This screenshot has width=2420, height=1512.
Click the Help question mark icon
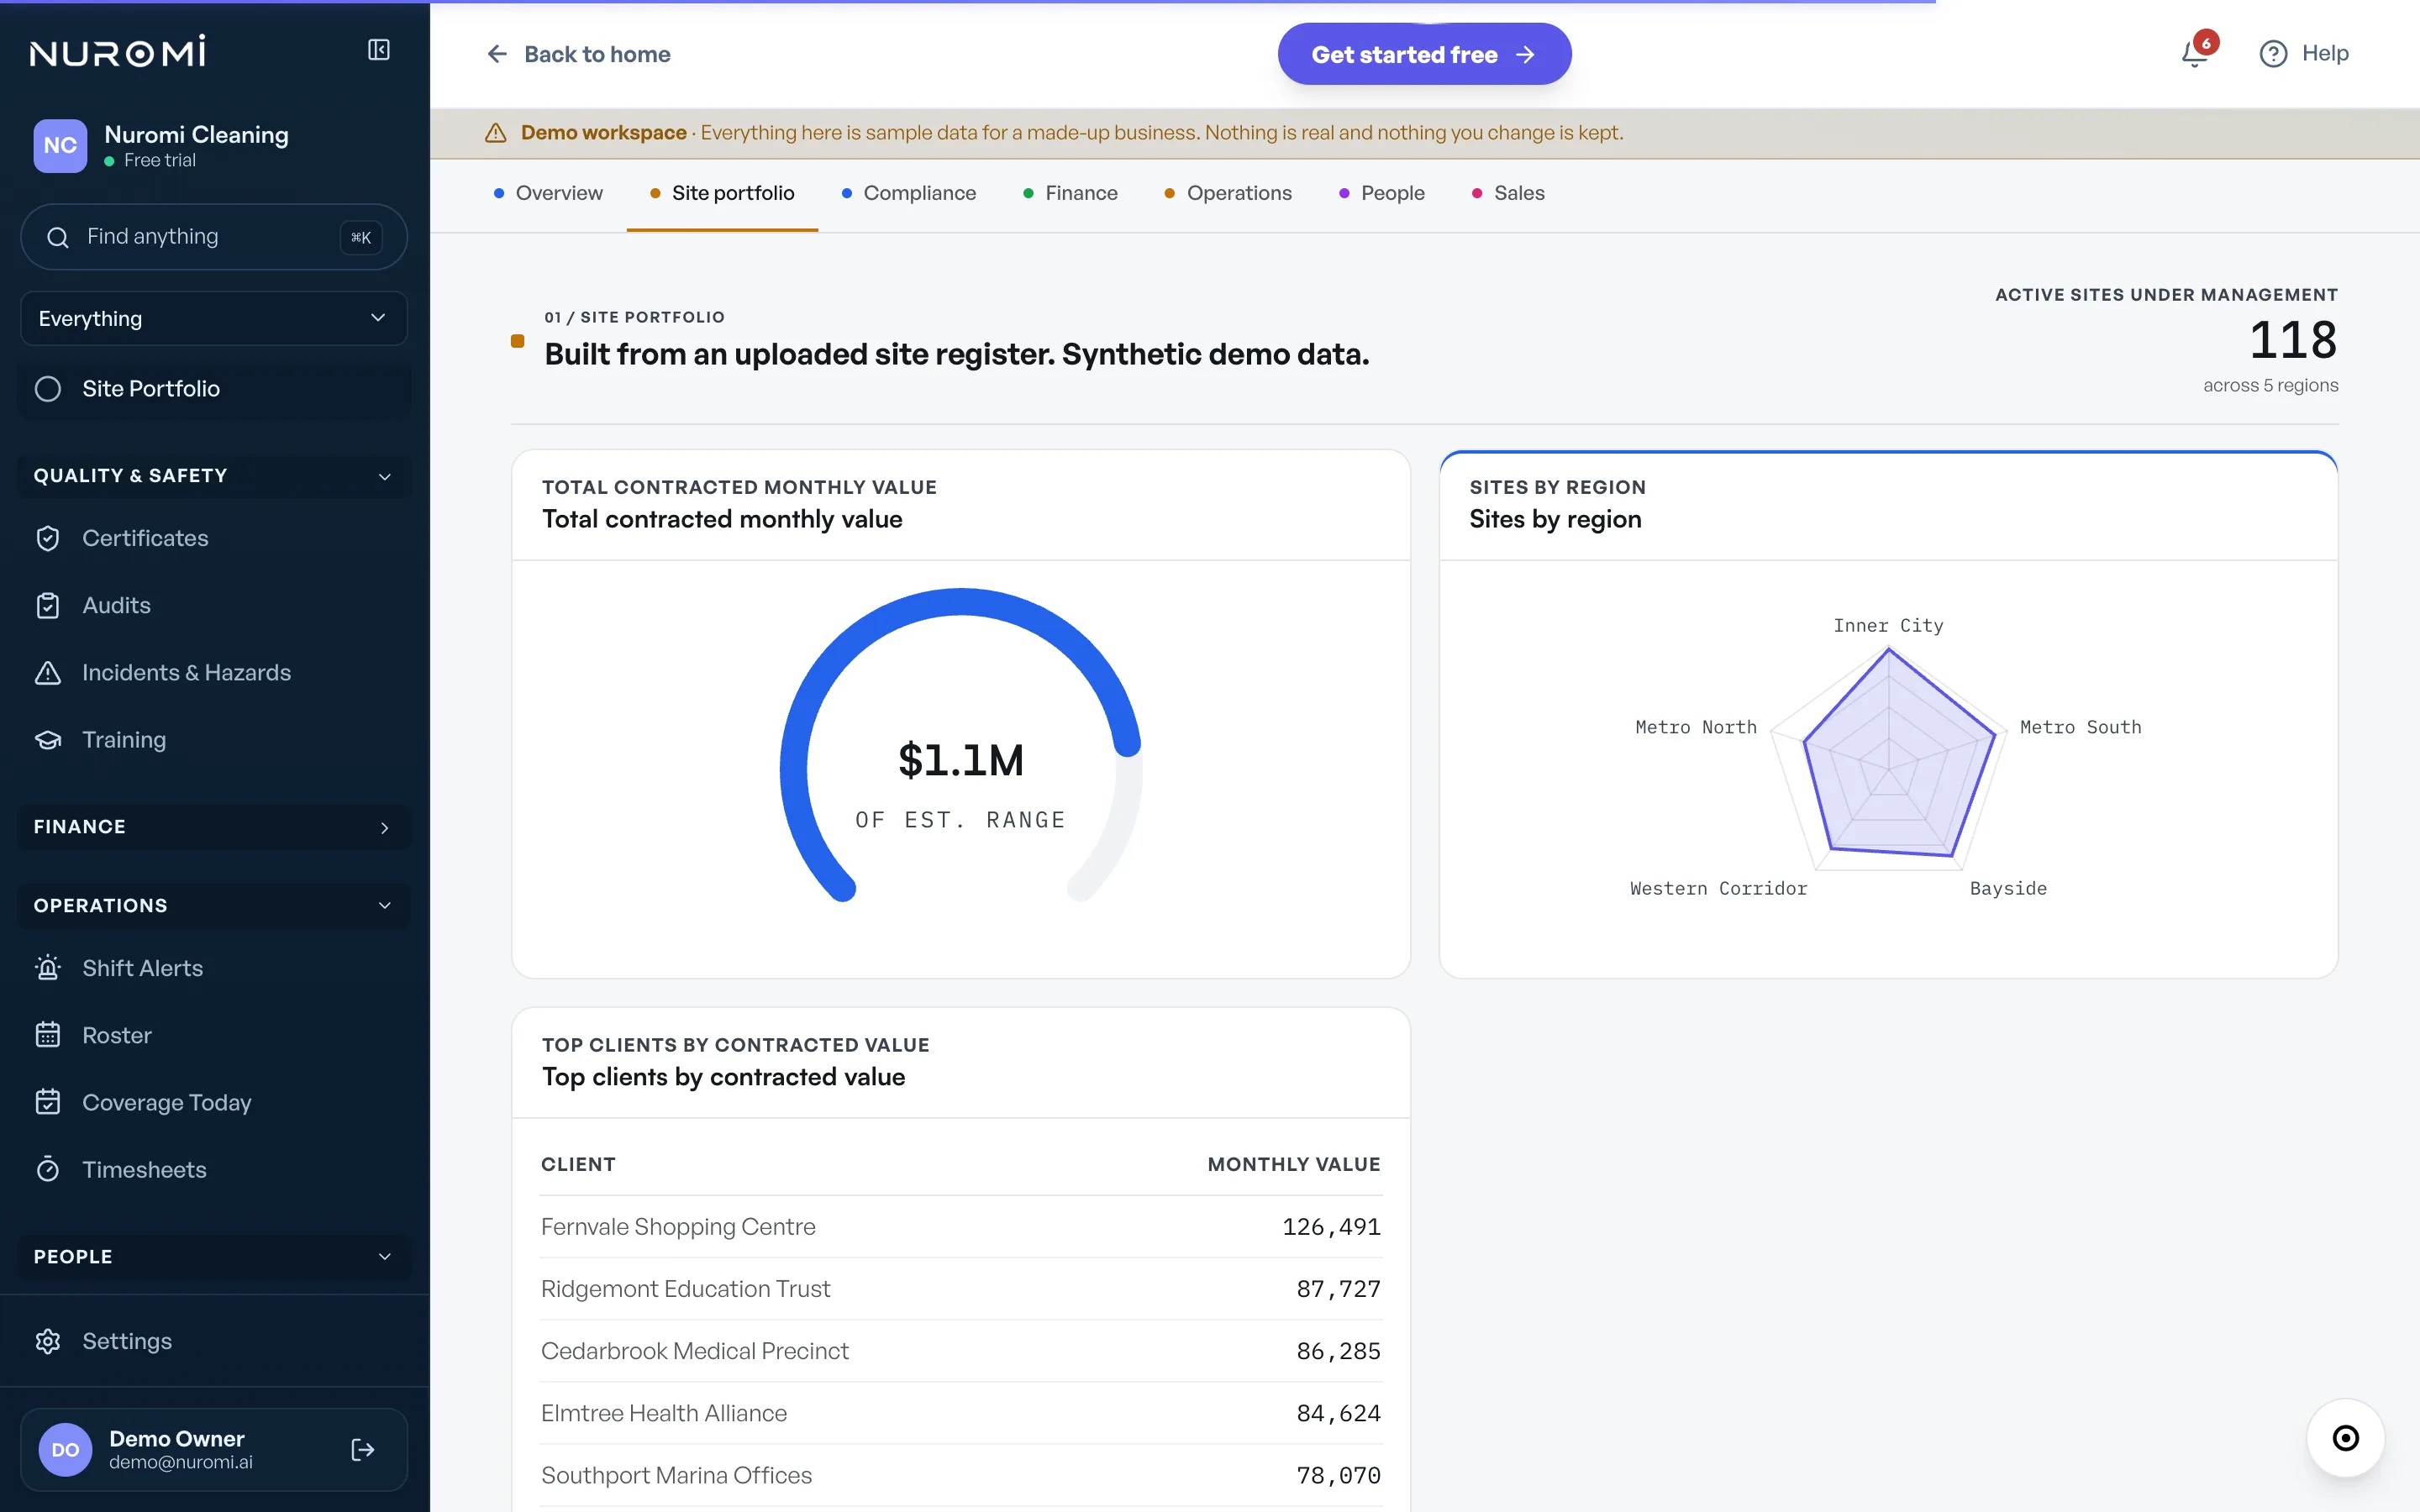pos(2273,54)
